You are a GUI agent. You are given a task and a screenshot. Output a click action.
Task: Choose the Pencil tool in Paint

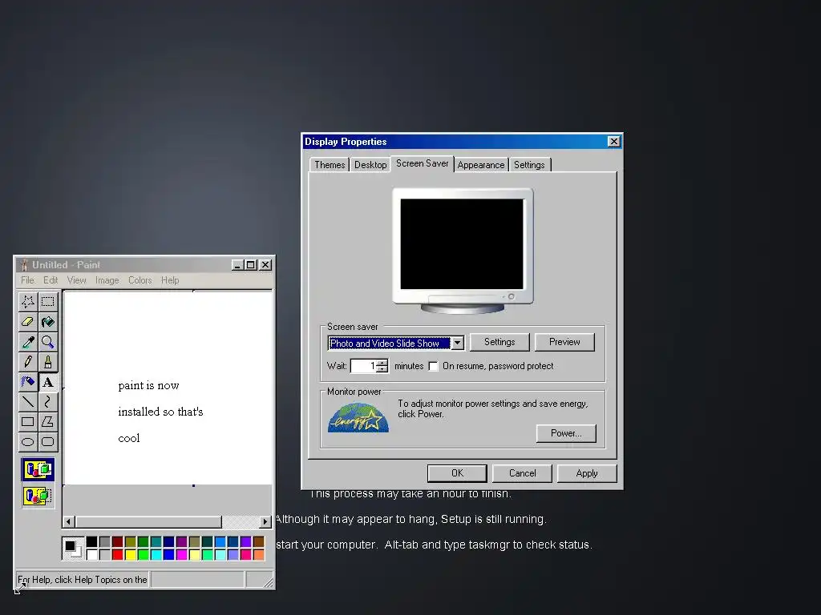point(28,362)
